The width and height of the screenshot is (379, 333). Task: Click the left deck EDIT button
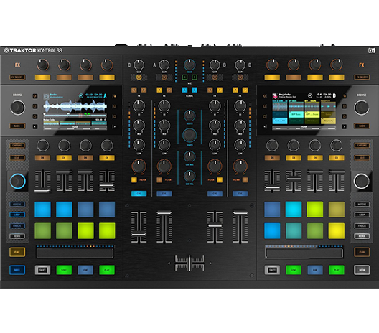[17, 158]
